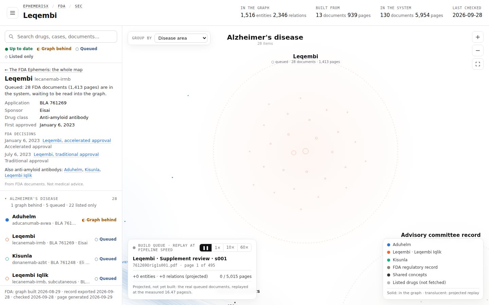Zoom in on the graph
The image size is (489, 305).
(477, 37)
